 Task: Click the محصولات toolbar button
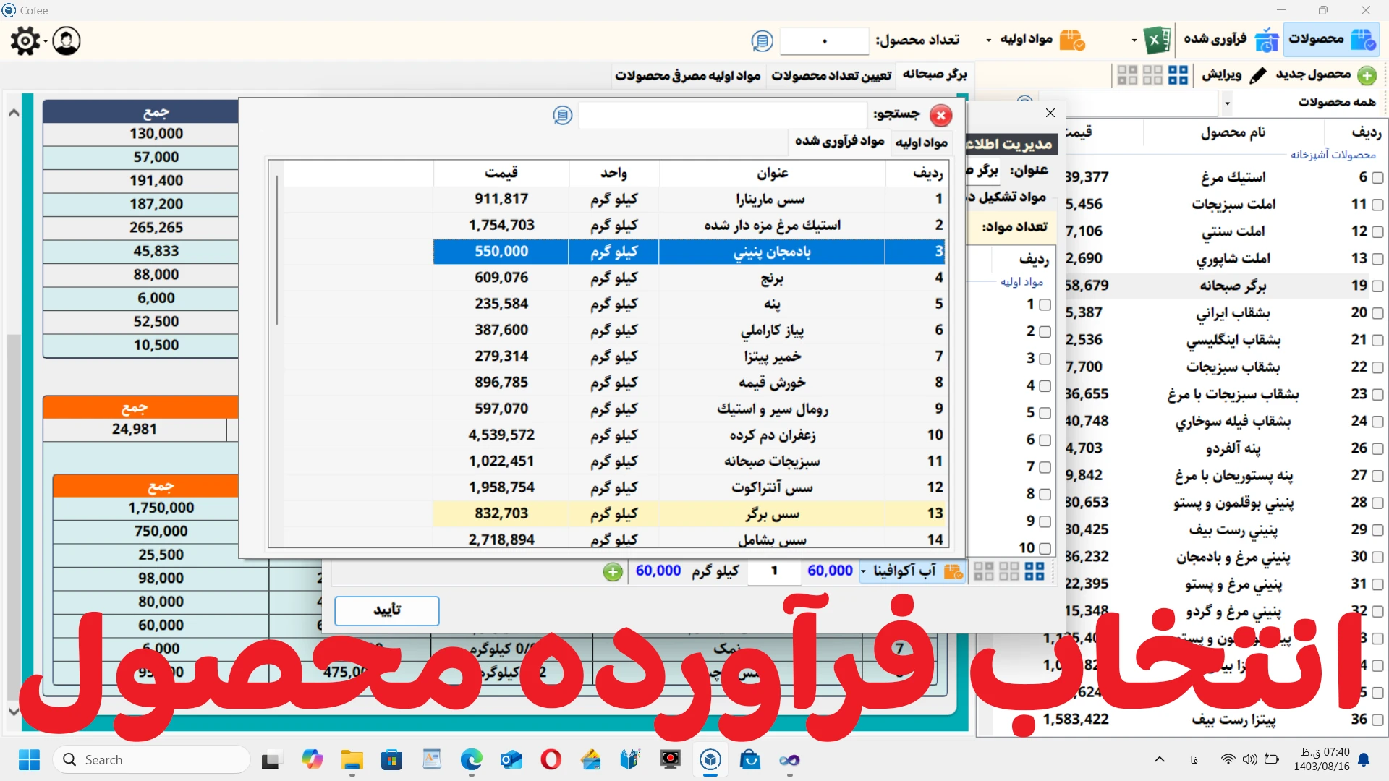1331,40
